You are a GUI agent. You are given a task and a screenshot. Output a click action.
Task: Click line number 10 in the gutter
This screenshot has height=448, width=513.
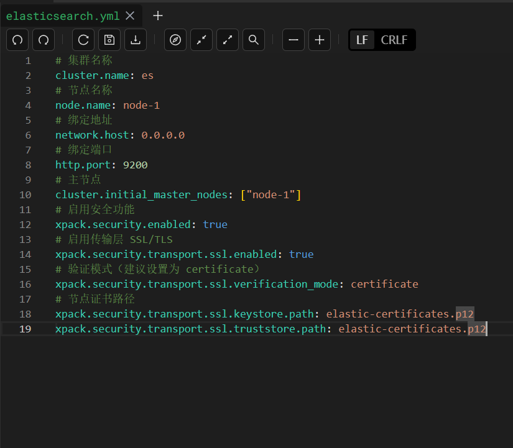click(25, 195)
